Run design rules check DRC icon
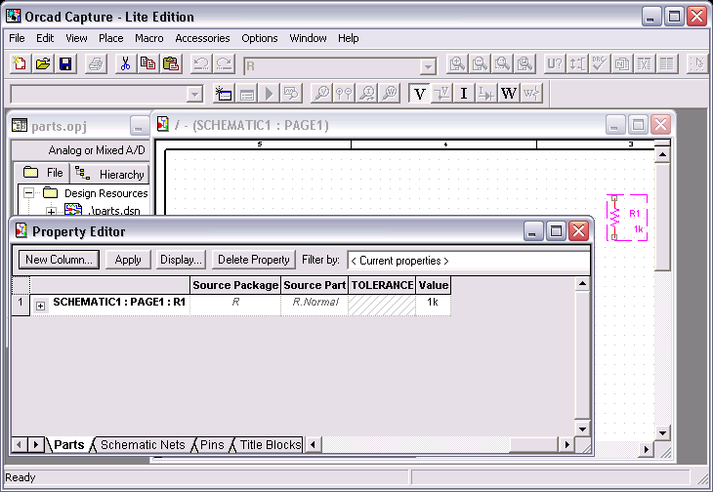The image size is (713, 492). pyautogui.click(x=600, y=64)
